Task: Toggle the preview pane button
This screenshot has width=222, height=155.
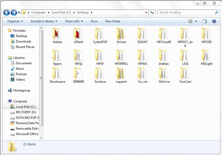Action: 205,21
